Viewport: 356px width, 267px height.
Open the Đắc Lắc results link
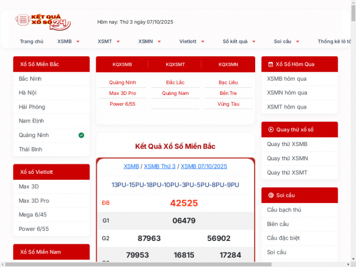[x=175, y=82]
